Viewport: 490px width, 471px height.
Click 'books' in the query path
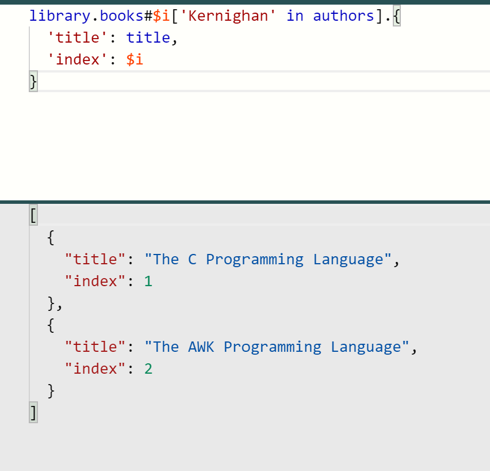[x=121, y=16]
